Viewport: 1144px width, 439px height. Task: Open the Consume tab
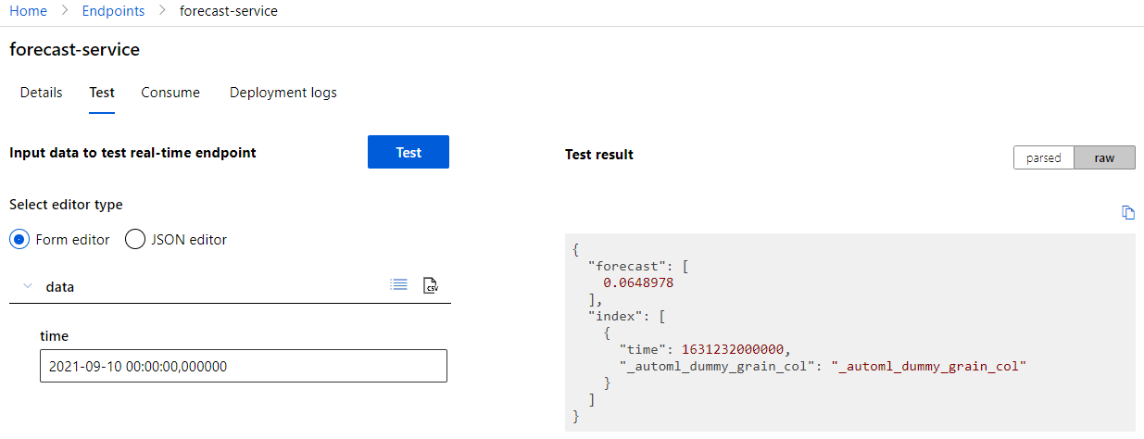pyautogui.click(x=170, y=93)
